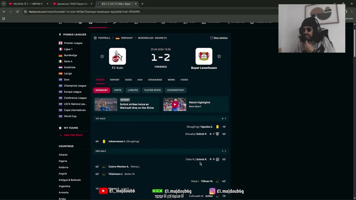Click the Champions League flag icon

tap(60, 86)
